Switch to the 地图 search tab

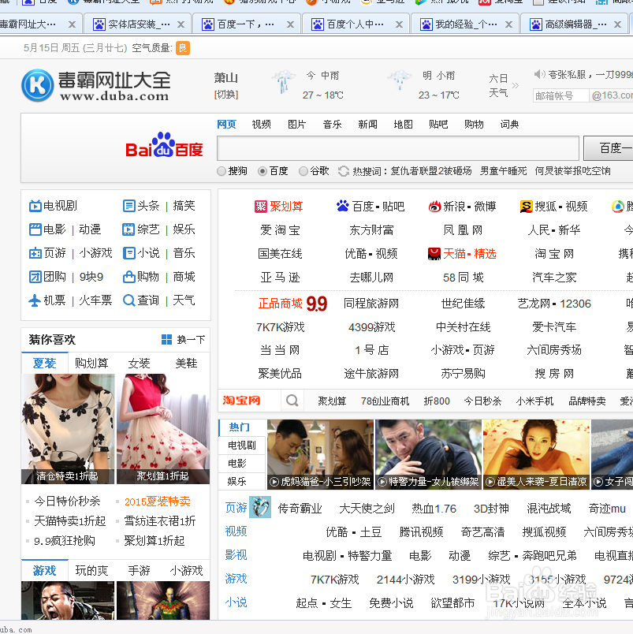403,124
